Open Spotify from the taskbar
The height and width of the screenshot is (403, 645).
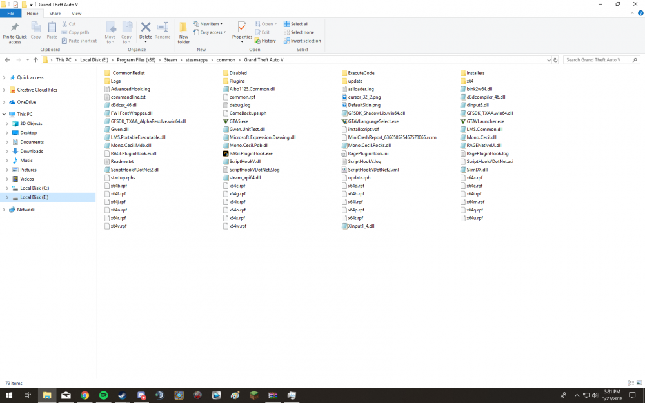[x=104, y=395]
